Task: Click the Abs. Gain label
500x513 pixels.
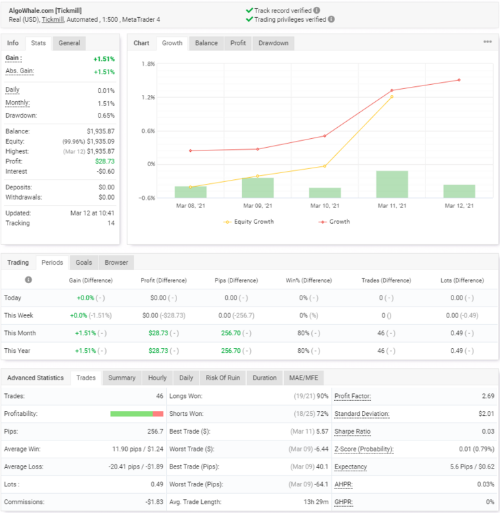Action: coord(20,71)
